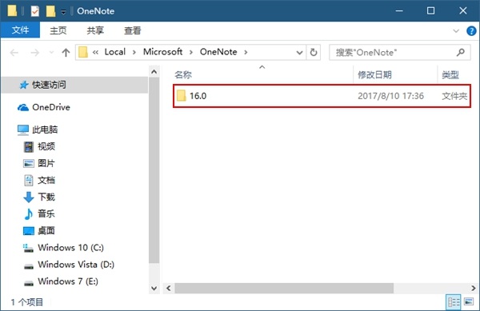Sort by the 修改日期 column header
480x311 pixels.
(x=374, y=74)
